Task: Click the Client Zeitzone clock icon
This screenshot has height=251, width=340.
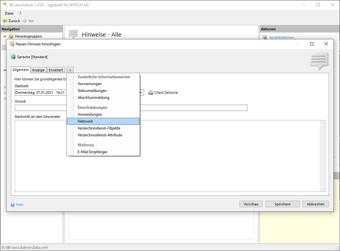Action: coord(151,93)
